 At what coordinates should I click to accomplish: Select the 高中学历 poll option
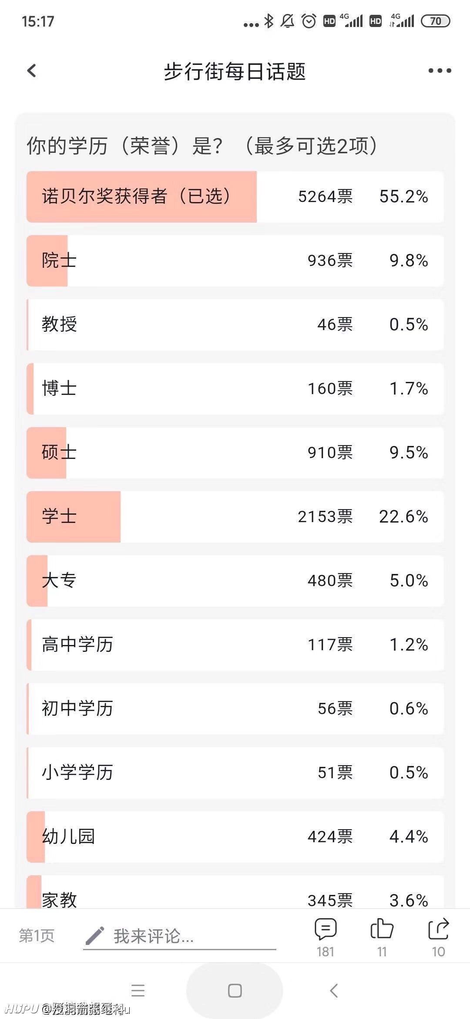(x=235, y=645)
